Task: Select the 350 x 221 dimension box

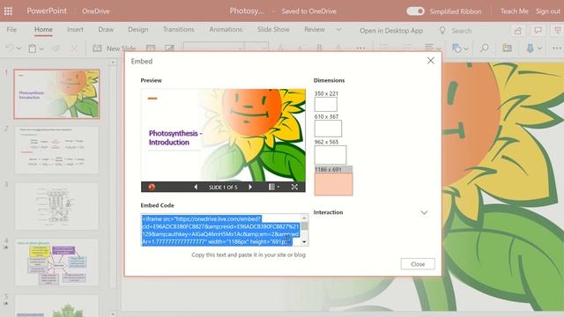Action: [325, 105]
